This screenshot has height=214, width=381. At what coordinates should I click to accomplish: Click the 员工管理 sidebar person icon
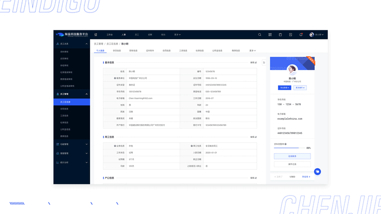pyautogui.click(x=58, y=94)
